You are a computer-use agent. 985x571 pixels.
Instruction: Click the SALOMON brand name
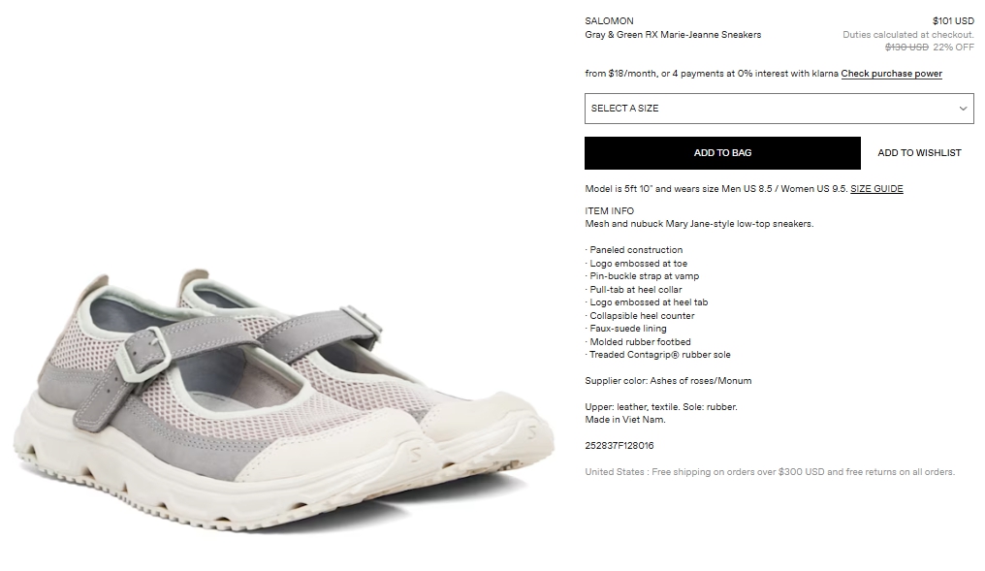pyautogui.click(x=610, y=20)
